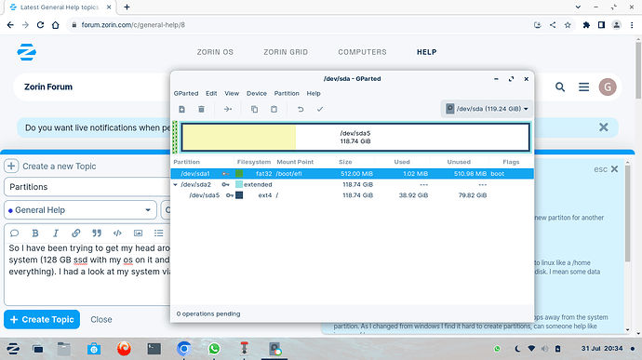Open the terminal from the taskbar
Viewport: 642px width, 360px height.
(x=154, y=349)
